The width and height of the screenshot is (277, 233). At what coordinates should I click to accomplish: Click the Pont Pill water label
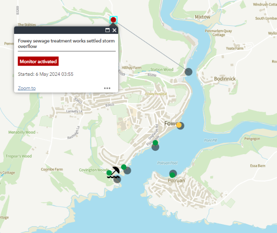click(211, 140)
